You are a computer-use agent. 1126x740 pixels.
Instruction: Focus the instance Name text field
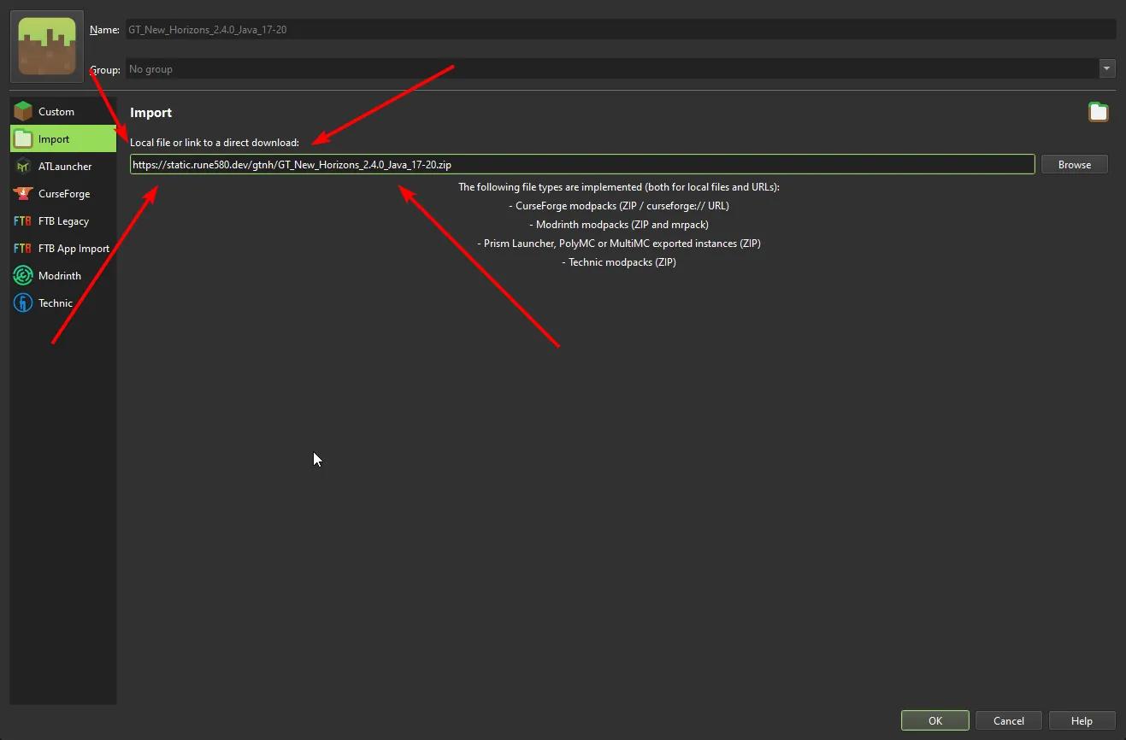point(619,30)
